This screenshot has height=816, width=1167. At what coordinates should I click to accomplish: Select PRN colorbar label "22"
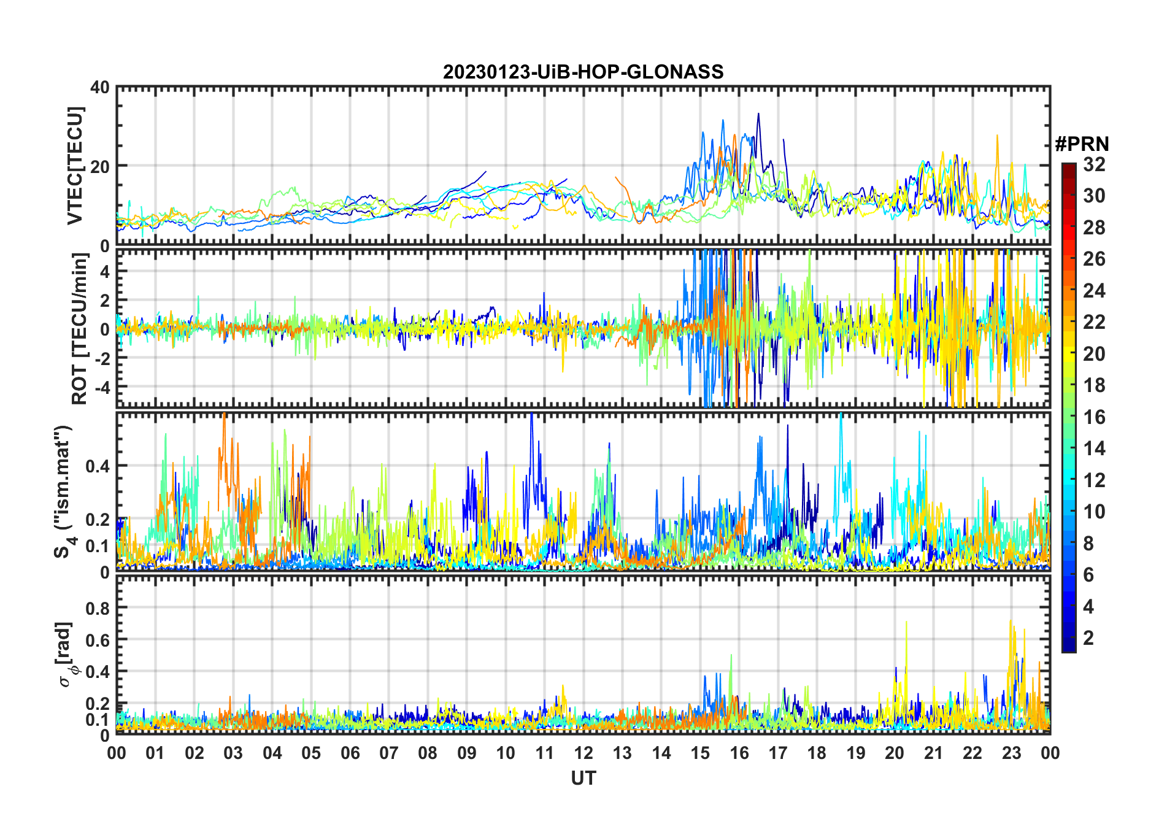[1094, 322]
